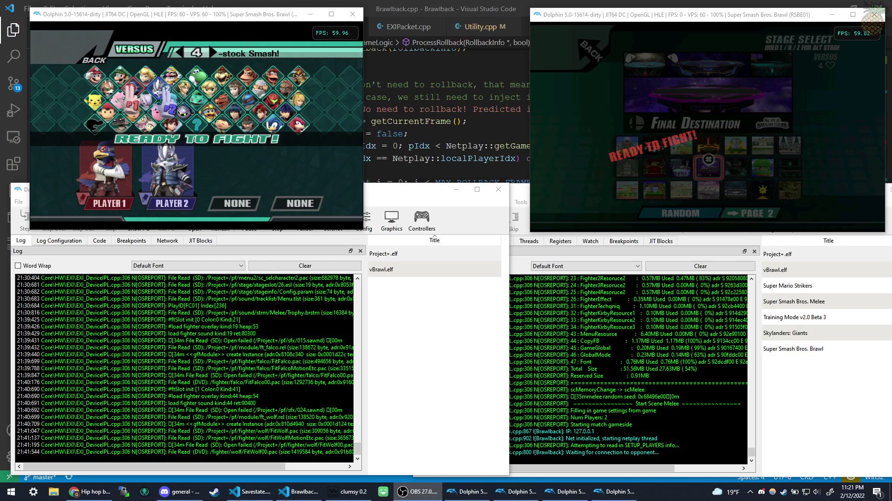The image size is (892, 501).
Task: Open Watch tab in right Dolphin
Action: point(590,241)
